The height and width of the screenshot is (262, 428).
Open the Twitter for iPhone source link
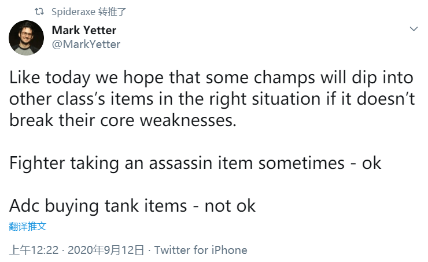click(x=201, y=250)
